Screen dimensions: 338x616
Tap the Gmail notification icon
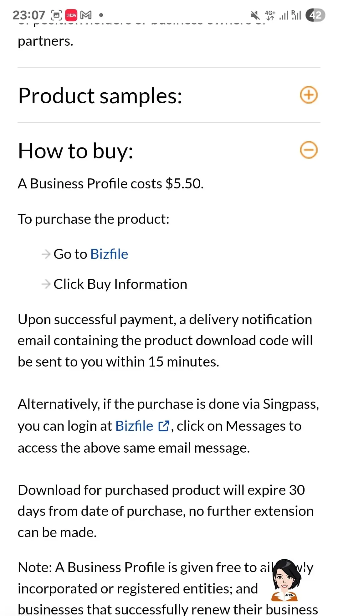[86, 15]
